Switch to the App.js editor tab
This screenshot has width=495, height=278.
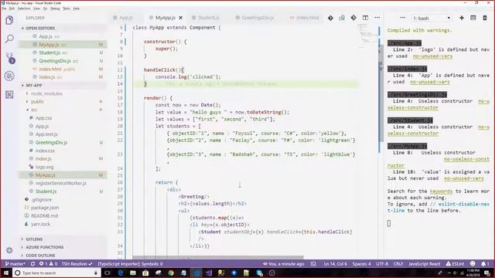(x=123, y=18)
